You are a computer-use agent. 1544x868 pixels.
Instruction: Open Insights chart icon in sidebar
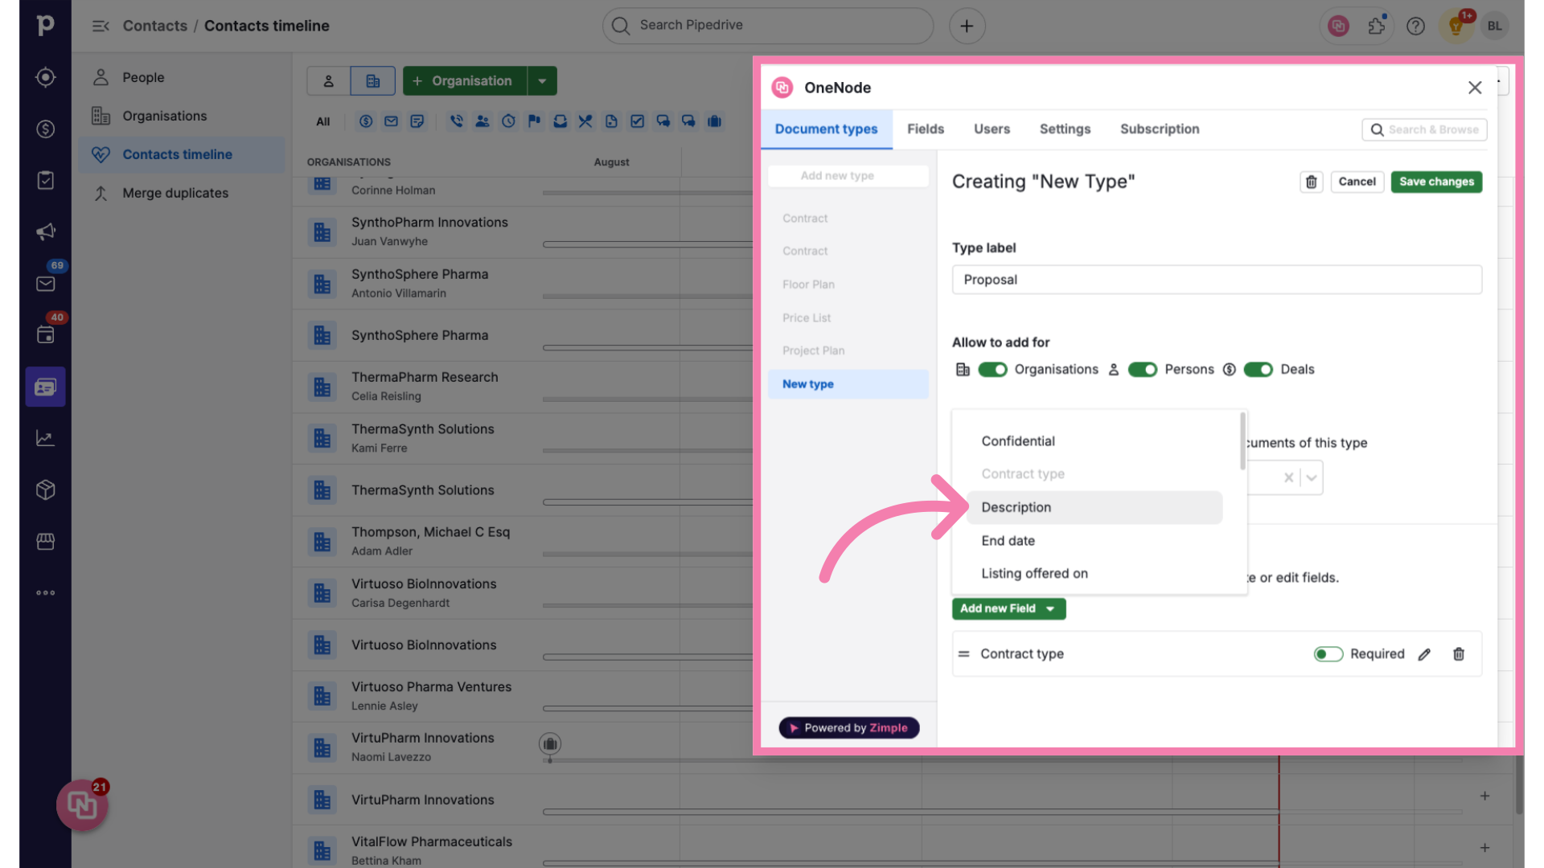(45, 438)
